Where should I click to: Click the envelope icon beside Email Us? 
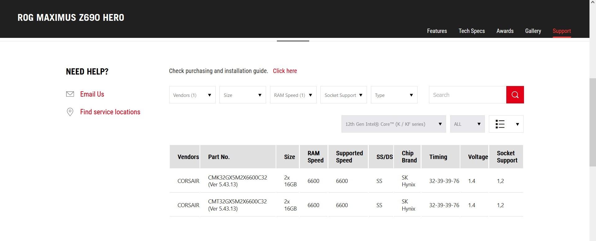(x=70, y=94)
